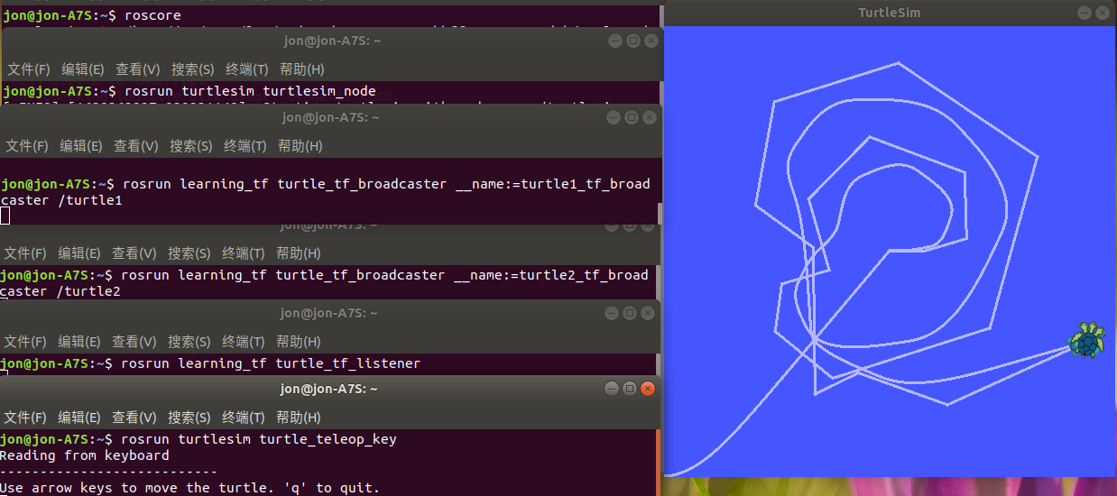Open 搜索(S) menu in turtle_teleop_key terminal
The image size is (1117, 496).
[x=189, y=418]
